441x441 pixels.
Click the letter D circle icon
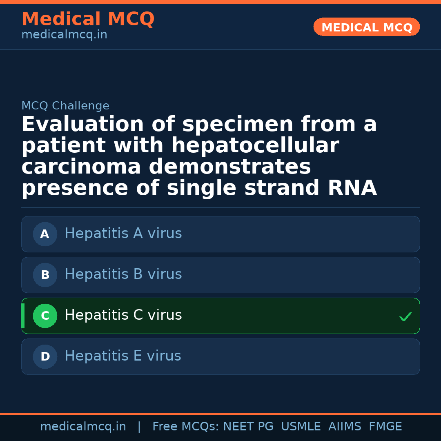point(45,357)
